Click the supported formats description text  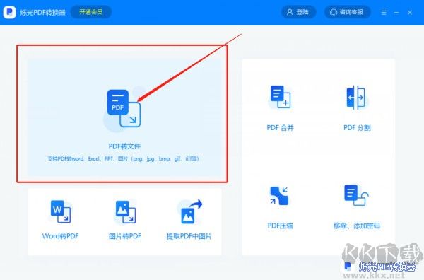(x=123, y=158)
